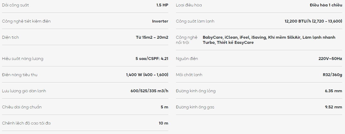345x134 pixels.
Task: Click the "Inverter" technology value
Action: click(x=160, y=21)
